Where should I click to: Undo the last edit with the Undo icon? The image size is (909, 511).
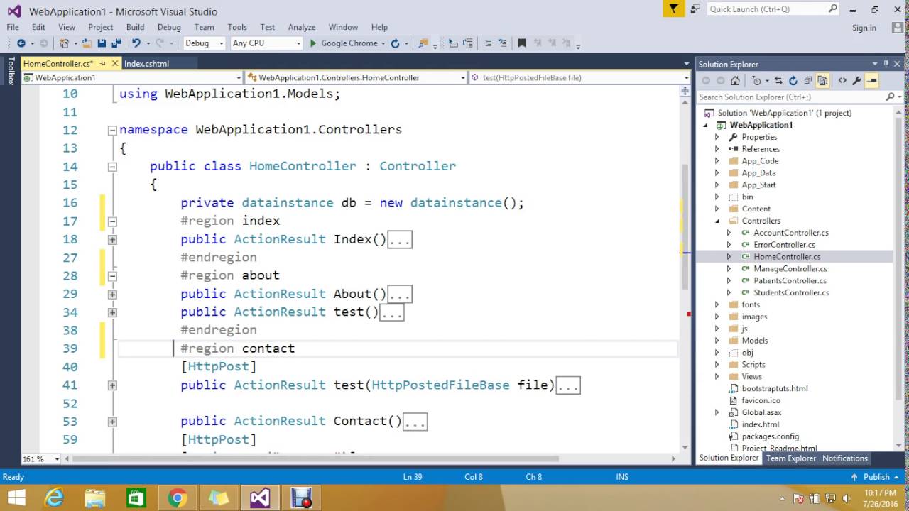click(x=135, y=43)
